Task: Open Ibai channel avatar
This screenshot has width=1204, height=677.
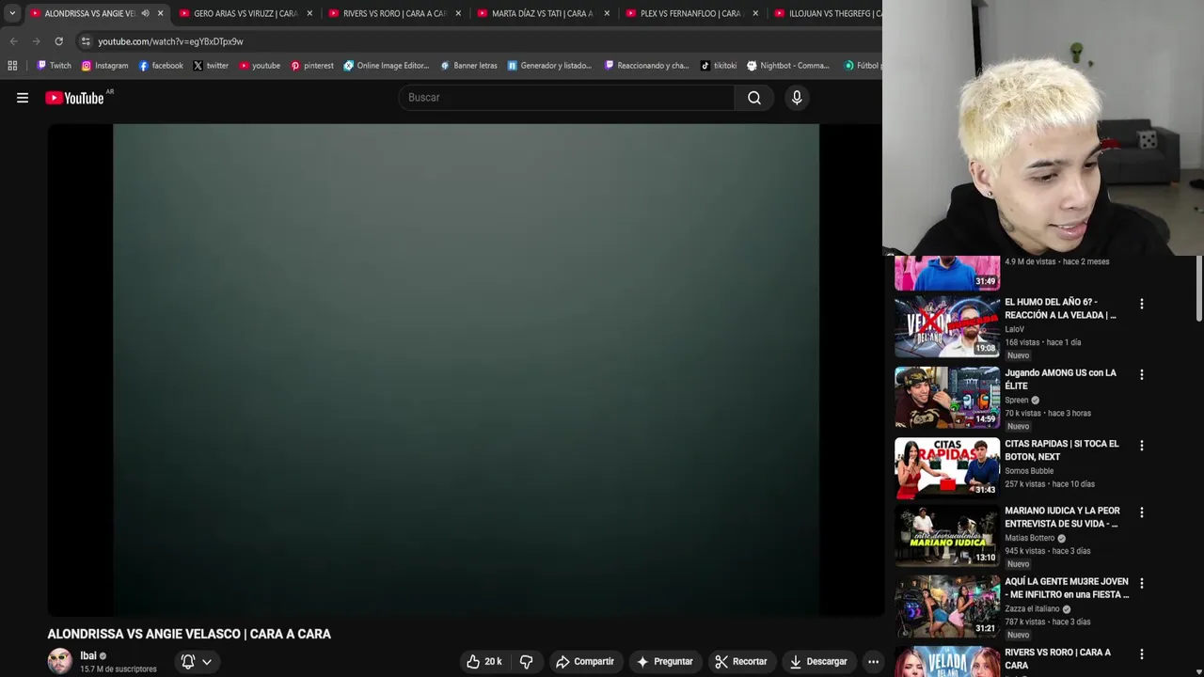Action: click(x=60, y=661)
